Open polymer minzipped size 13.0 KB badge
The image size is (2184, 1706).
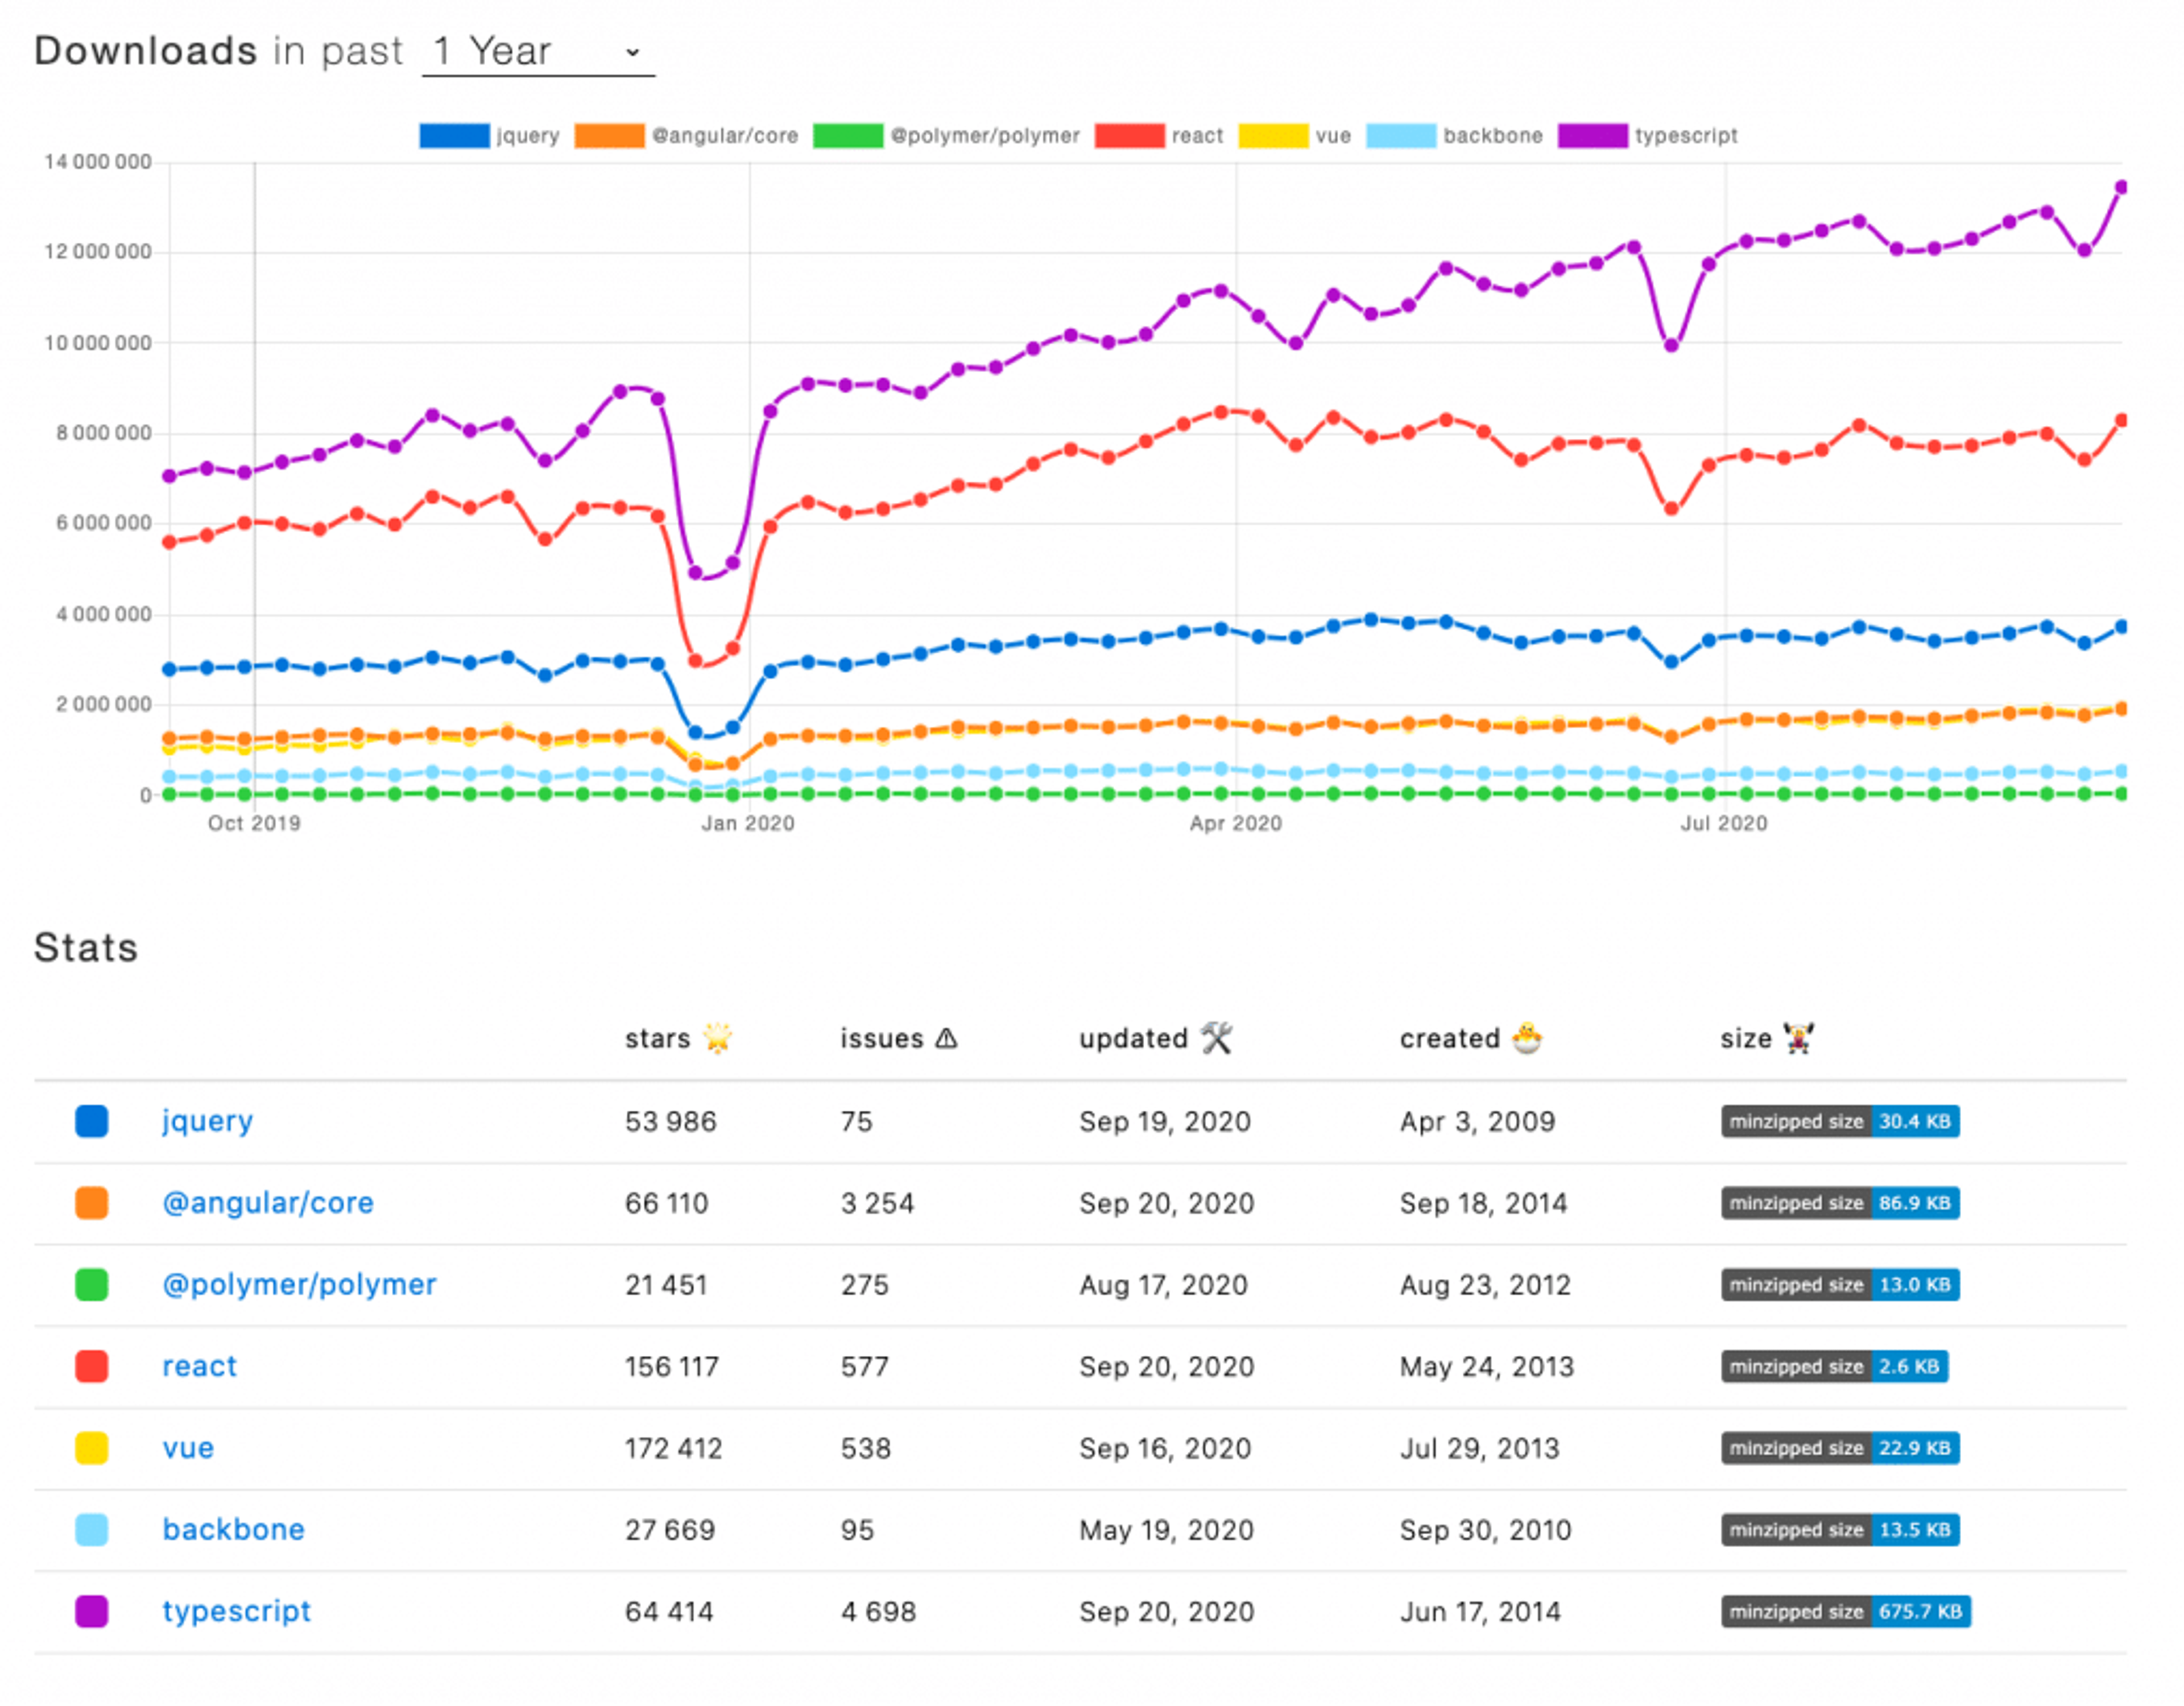coord(1840,1285)
